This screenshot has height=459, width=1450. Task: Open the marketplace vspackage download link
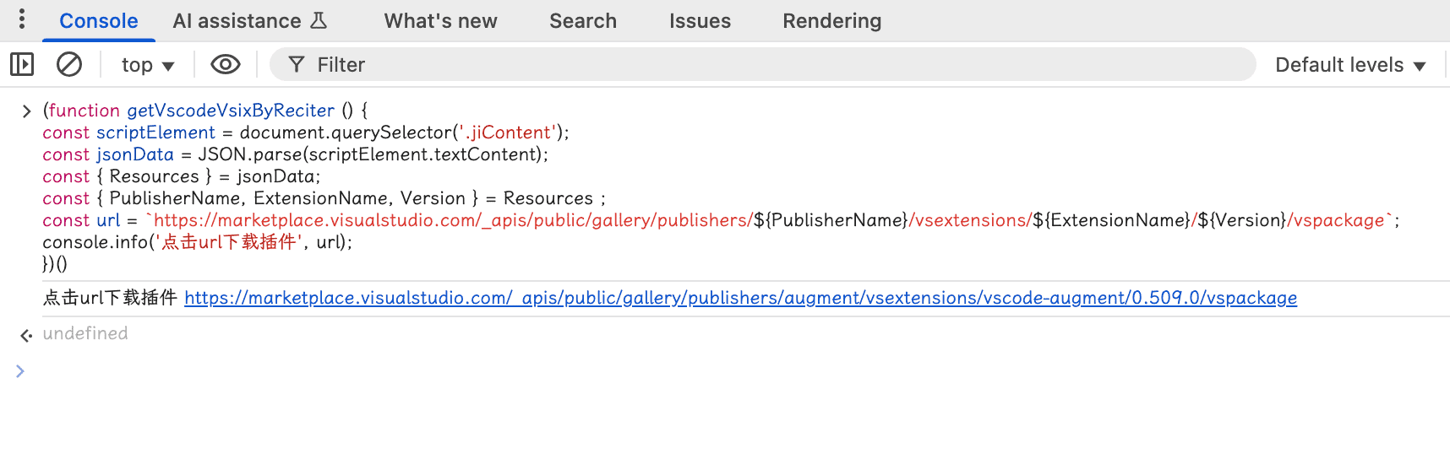[740, 298]
